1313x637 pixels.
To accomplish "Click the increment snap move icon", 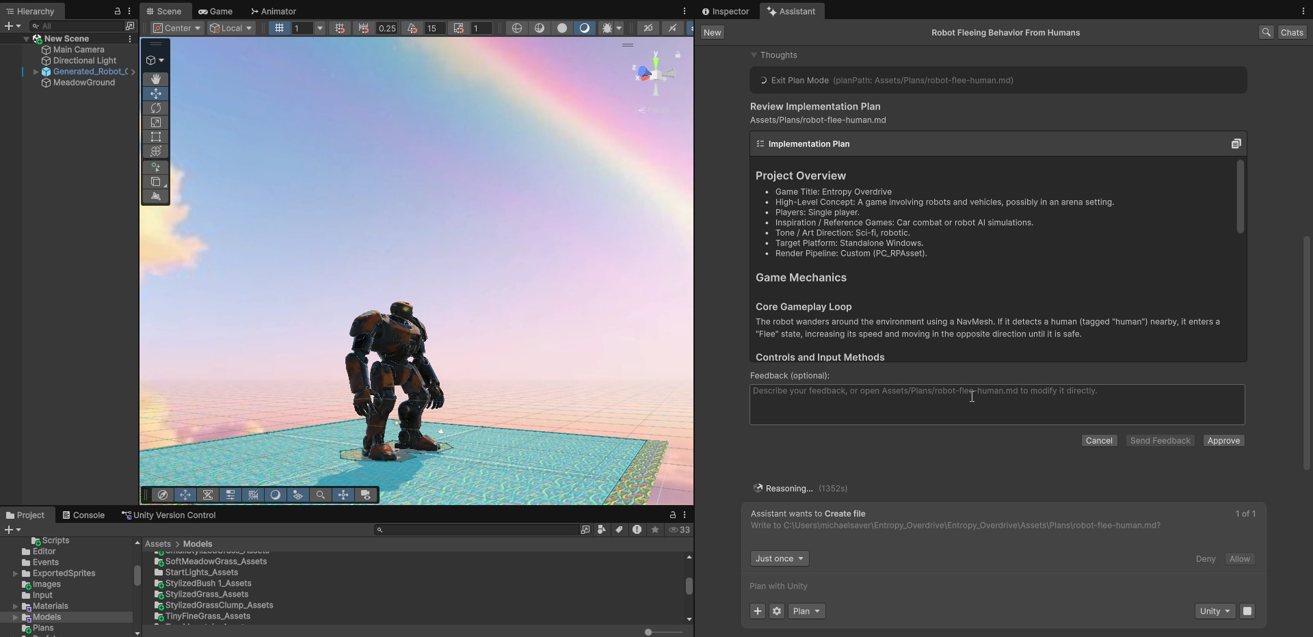I will [x=364, y=28].
